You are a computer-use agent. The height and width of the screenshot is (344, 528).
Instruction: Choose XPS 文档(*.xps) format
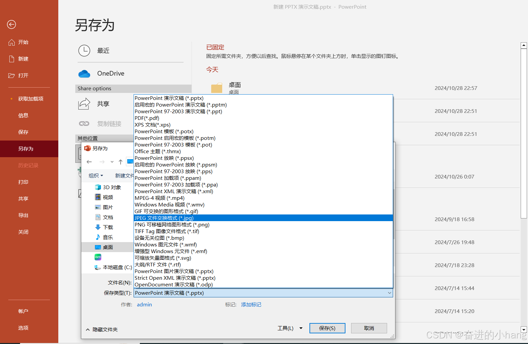coord(263,125)
